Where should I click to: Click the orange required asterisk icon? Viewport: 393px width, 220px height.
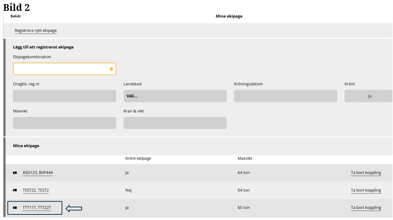111,69
